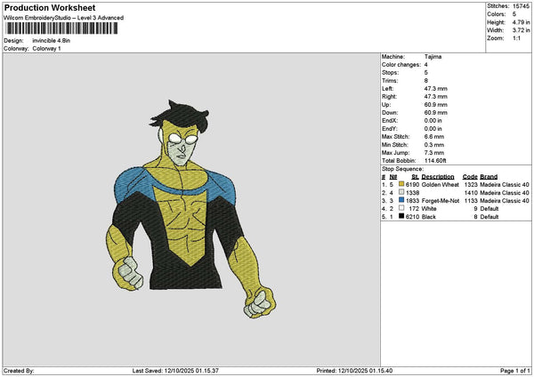This screenshot has width=534, height=377.
Task: Select the 'Stop Sequence:' heading
Action: point(402,169)
